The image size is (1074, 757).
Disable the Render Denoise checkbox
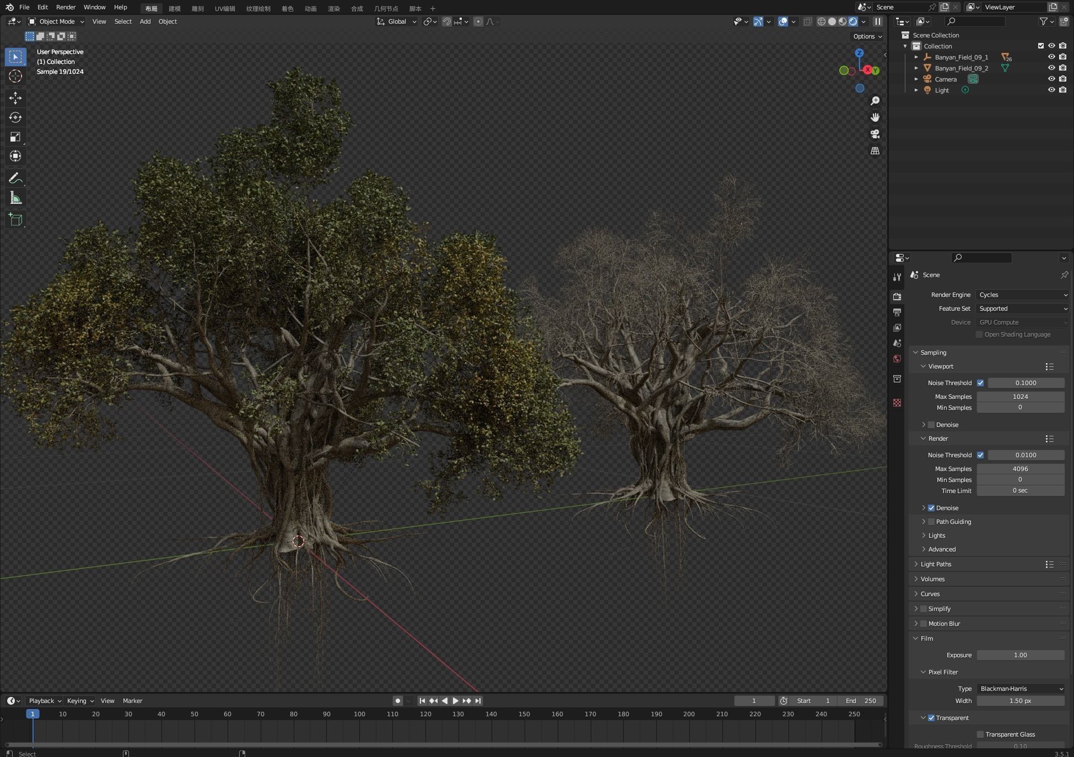tap(931, 508)
